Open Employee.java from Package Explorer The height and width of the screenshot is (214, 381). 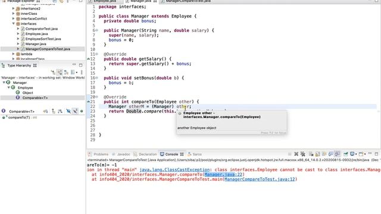[x=36, y=34]
